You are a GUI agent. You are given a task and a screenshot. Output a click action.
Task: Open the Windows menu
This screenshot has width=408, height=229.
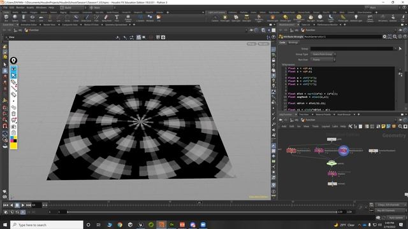(x=41, y=8)
